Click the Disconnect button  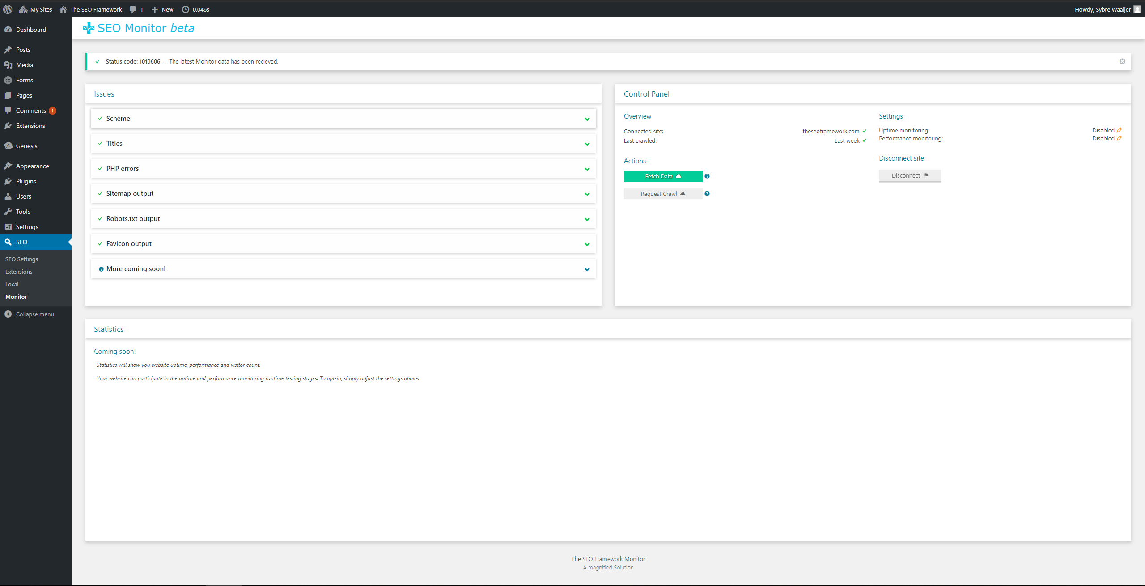tap(910, 176)
